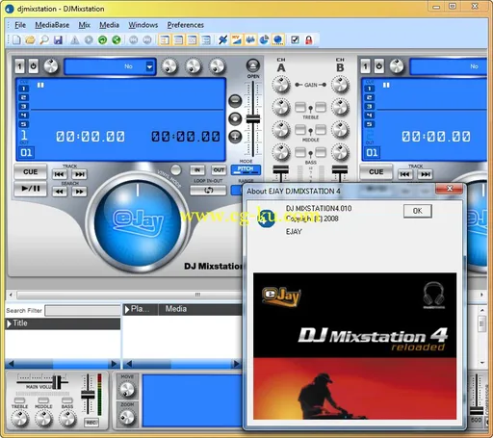Expand the Pla... column header arrow
The image size is (493, 438).
click(x=127, y=310)
